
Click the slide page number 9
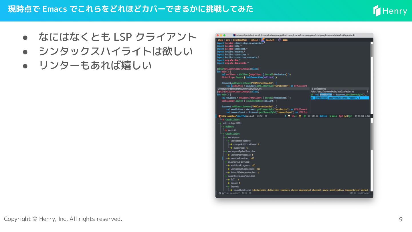pos(401,219)
